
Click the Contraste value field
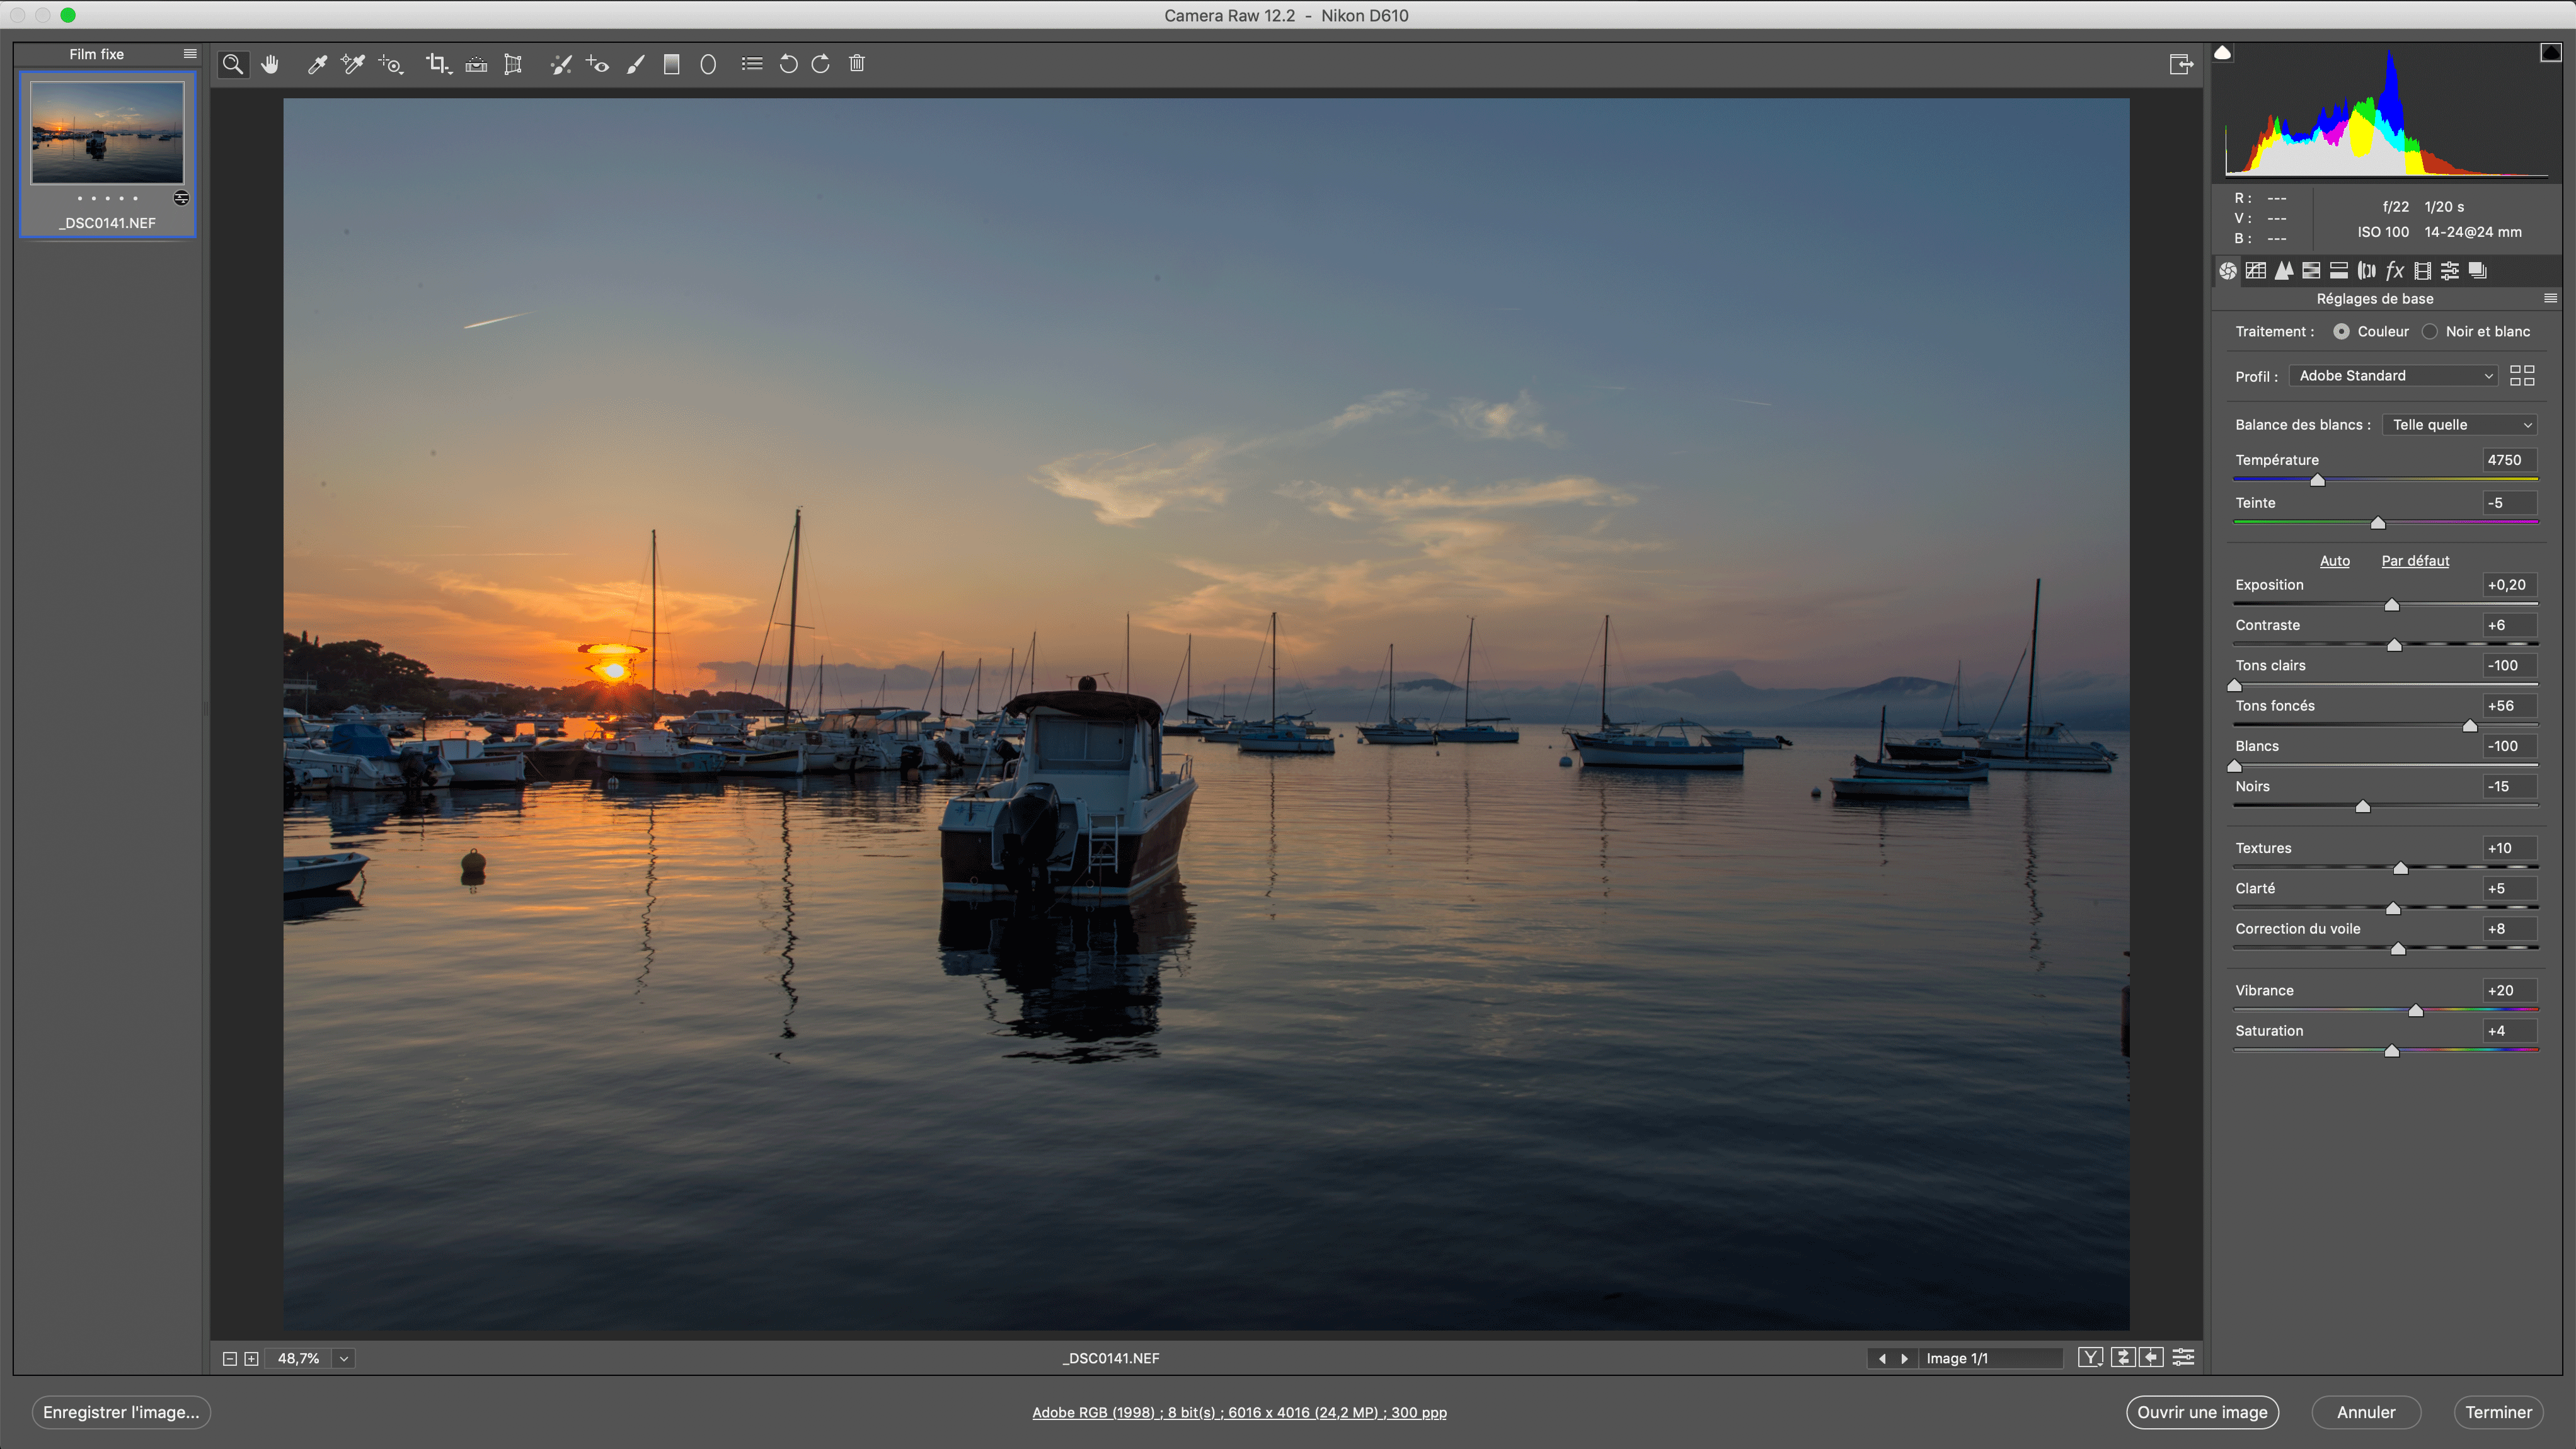pos(2511,625)
